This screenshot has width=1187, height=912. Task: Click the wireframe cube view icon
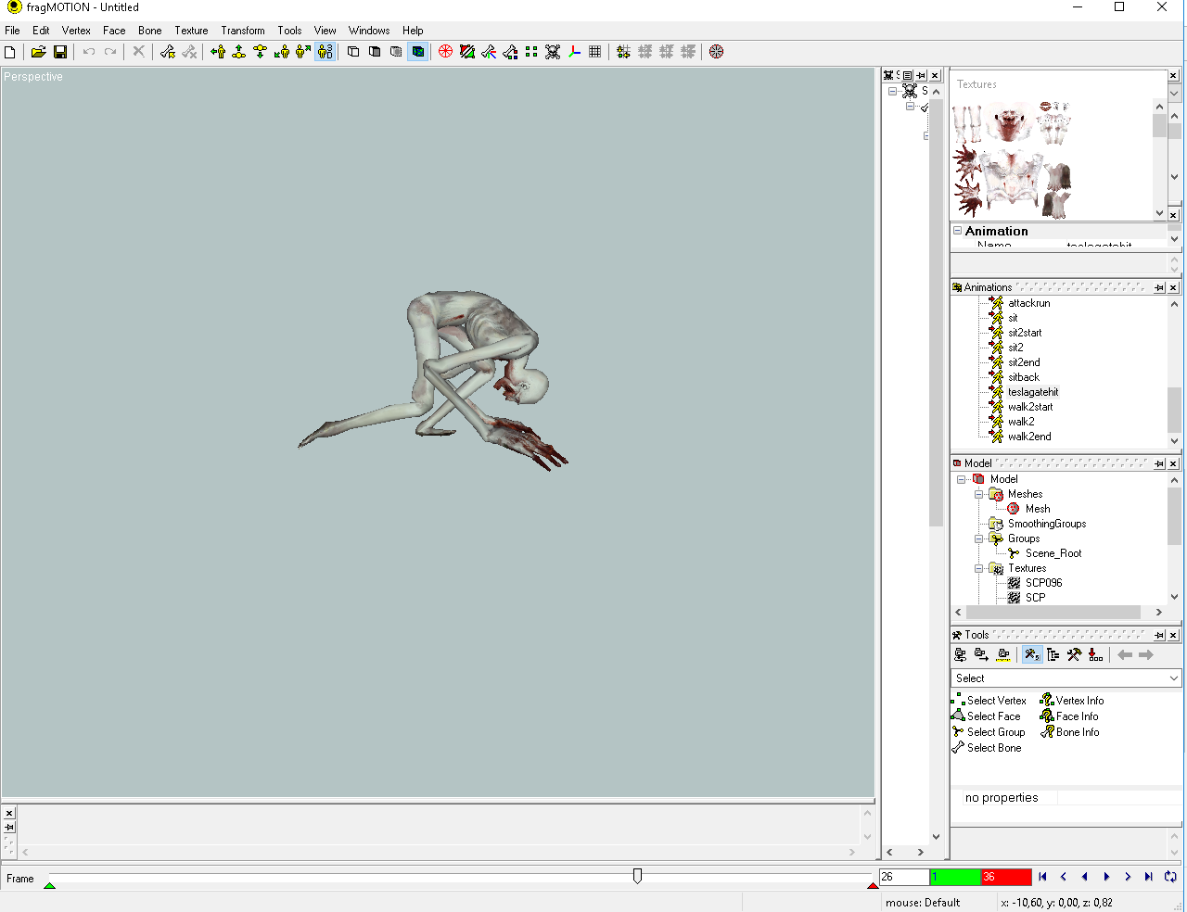click(x=353, y=52)
